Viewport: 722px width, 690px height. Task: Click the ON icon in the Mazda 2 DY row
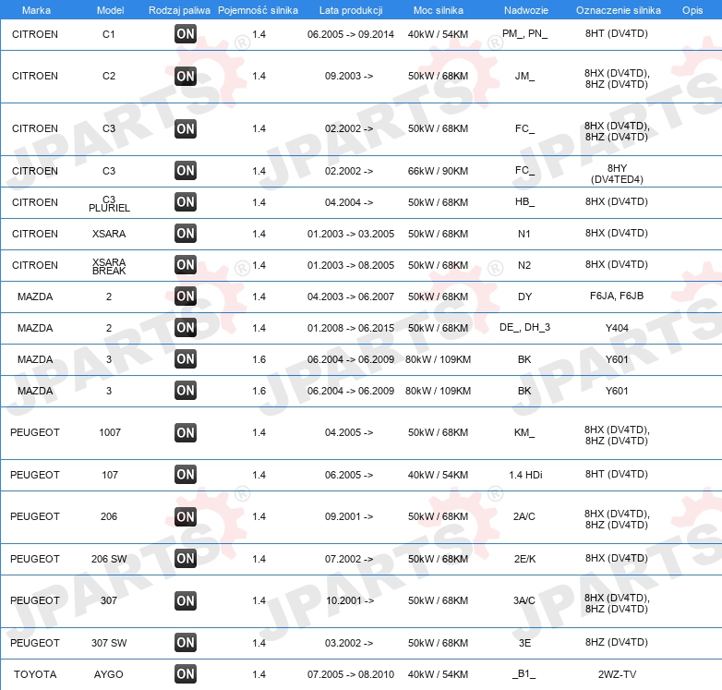pyautogui.click(x=186, y=296)
